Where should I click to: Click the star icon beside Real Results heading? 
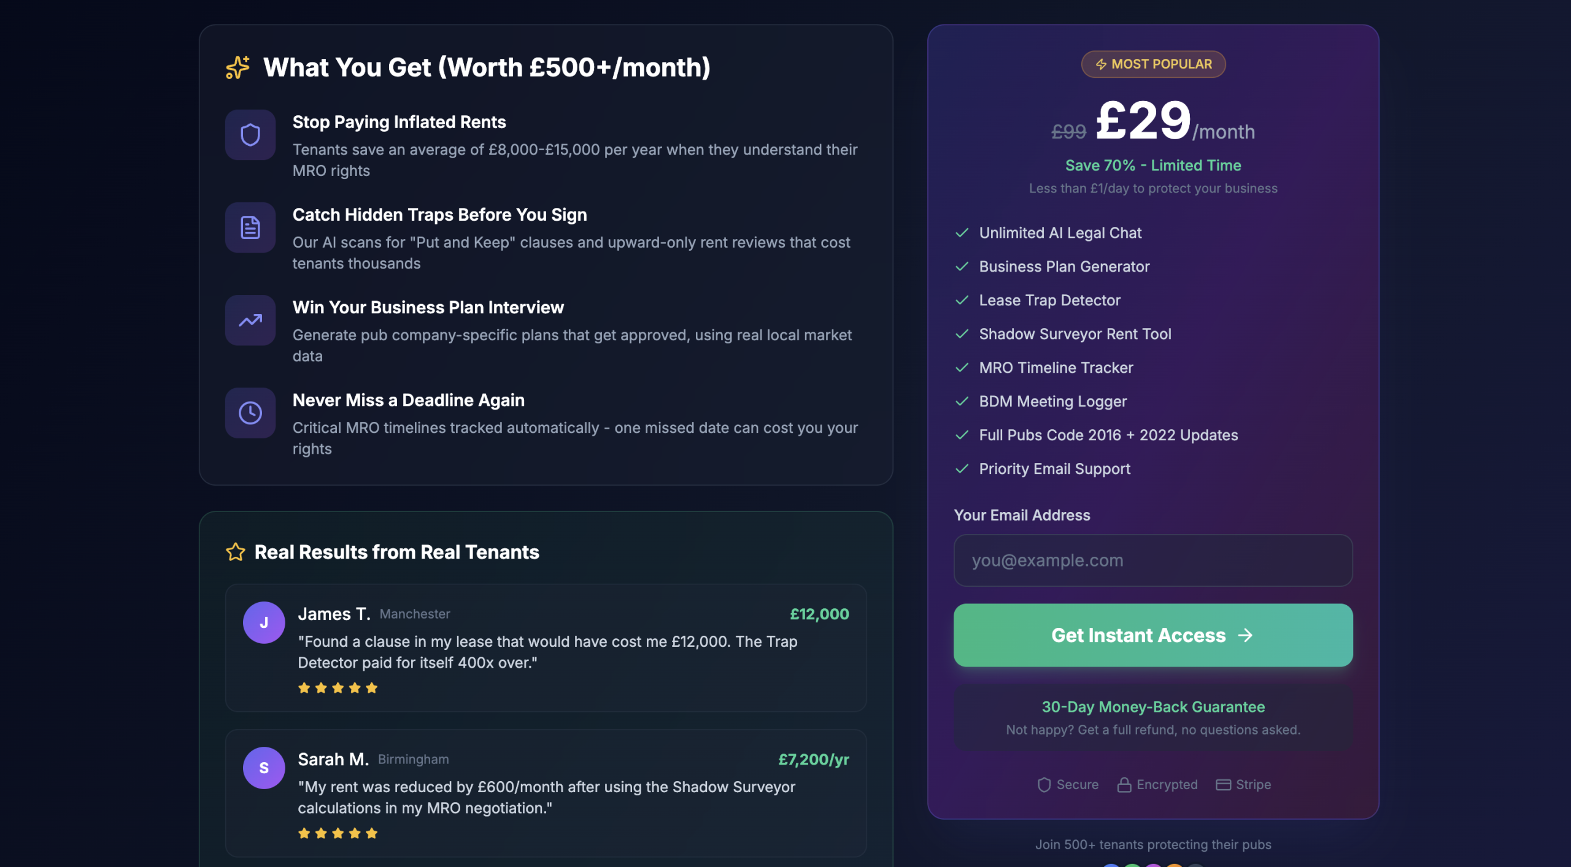tap(236, 552)
